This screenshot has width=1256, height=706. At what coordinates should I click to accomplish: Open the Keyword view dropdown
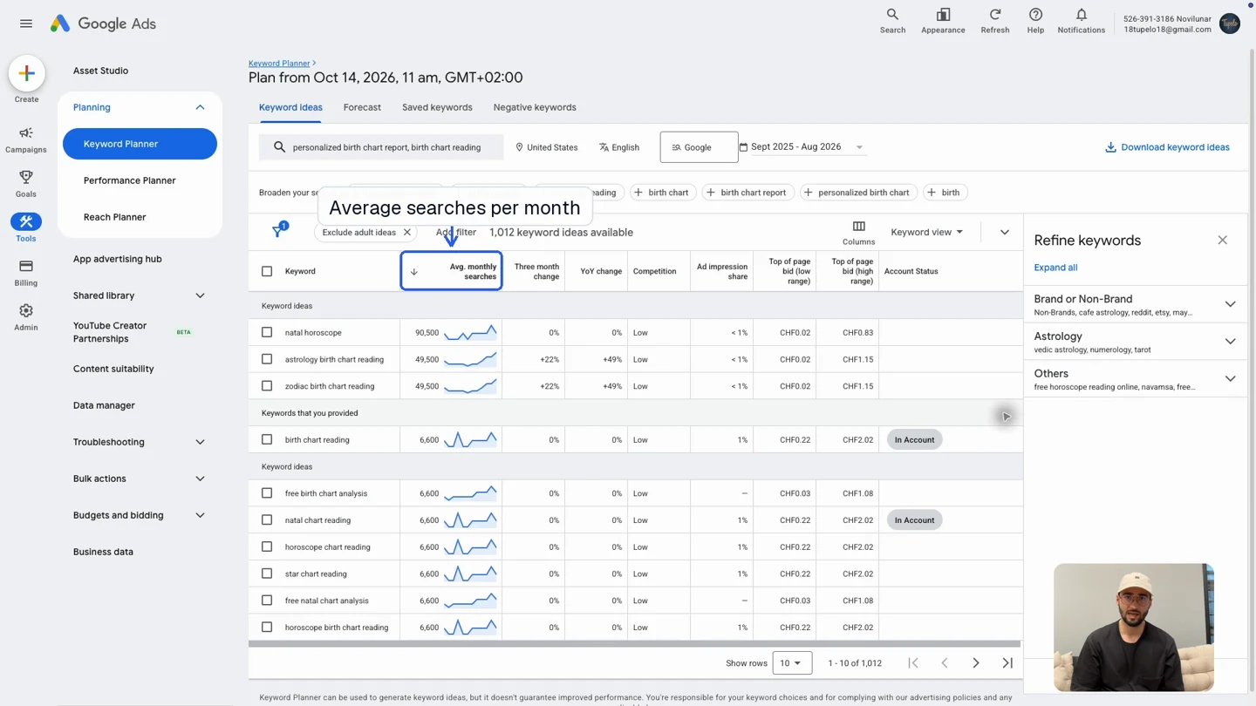click(x=926, y=232)
